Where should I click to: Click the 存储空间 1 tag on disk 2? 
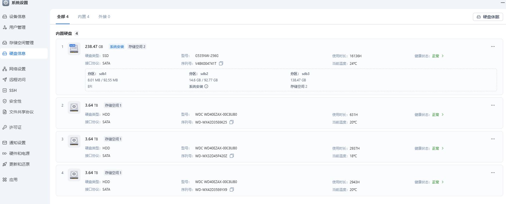[x=113, y=105]
